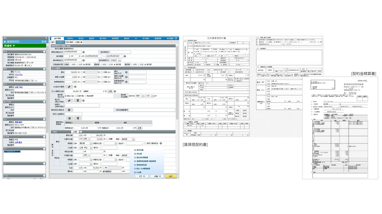Click add icon button above guarantor table
The image size is (382, 214).
point(69,118)
